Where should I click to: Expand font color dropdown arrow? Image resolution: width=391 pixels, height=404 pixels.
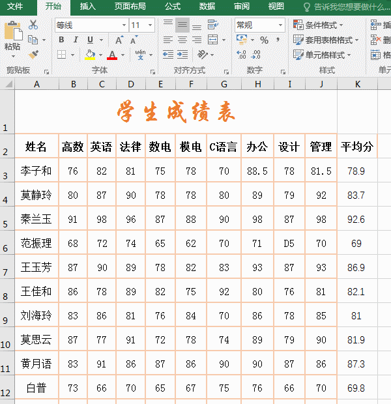123,55
